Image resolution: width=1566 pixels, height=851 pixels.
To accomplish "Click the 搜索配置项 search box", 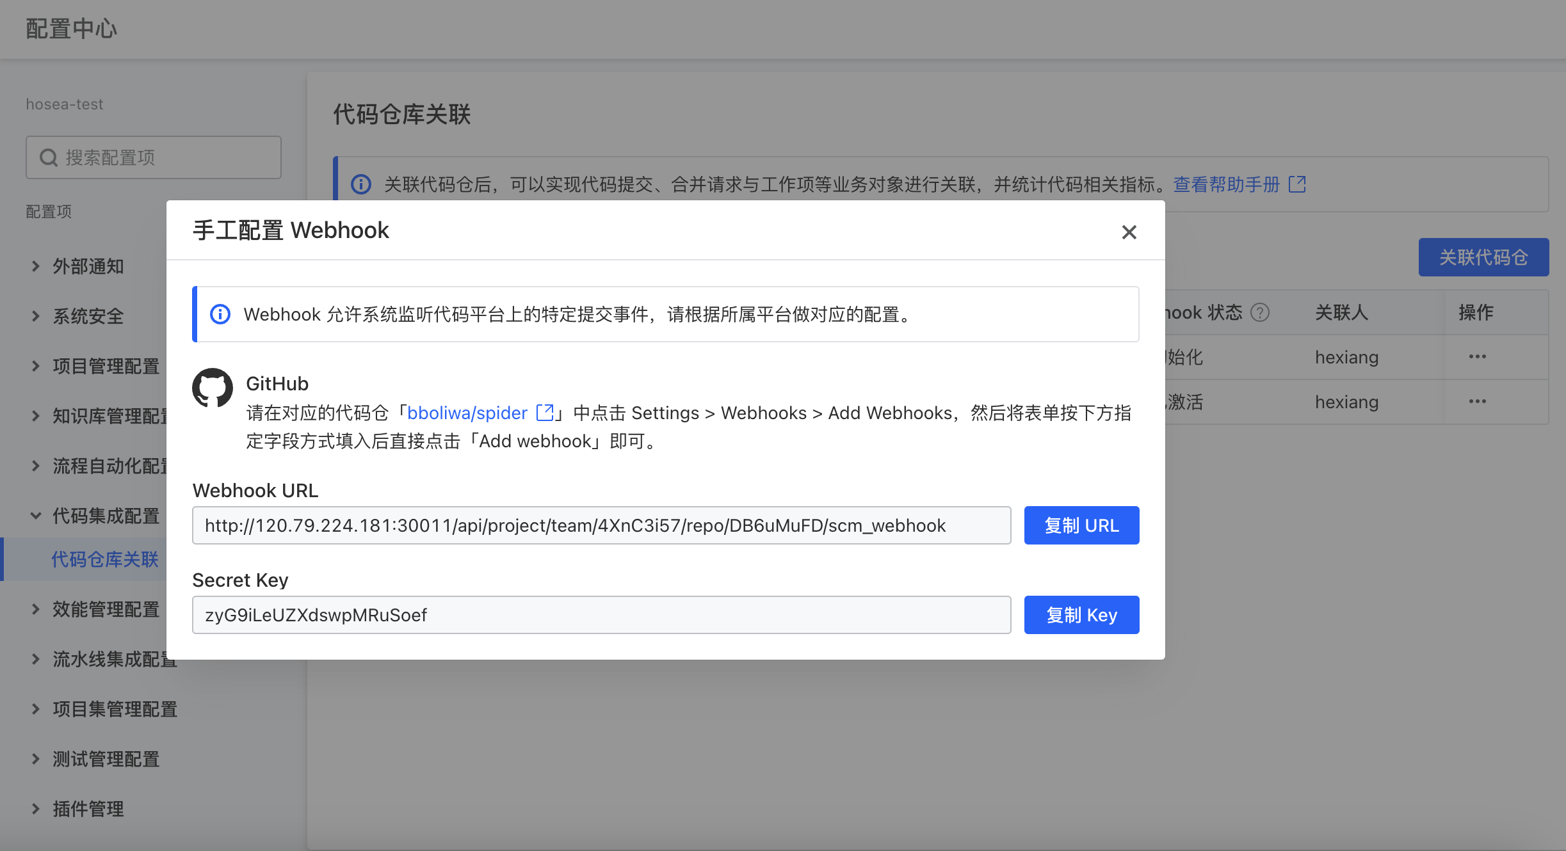I will coord(154,157).
